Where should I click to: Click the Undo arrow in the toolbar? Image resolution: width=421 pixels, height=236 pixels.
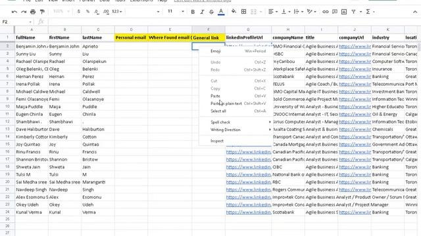pyautogui.click(x=14, y=12)
